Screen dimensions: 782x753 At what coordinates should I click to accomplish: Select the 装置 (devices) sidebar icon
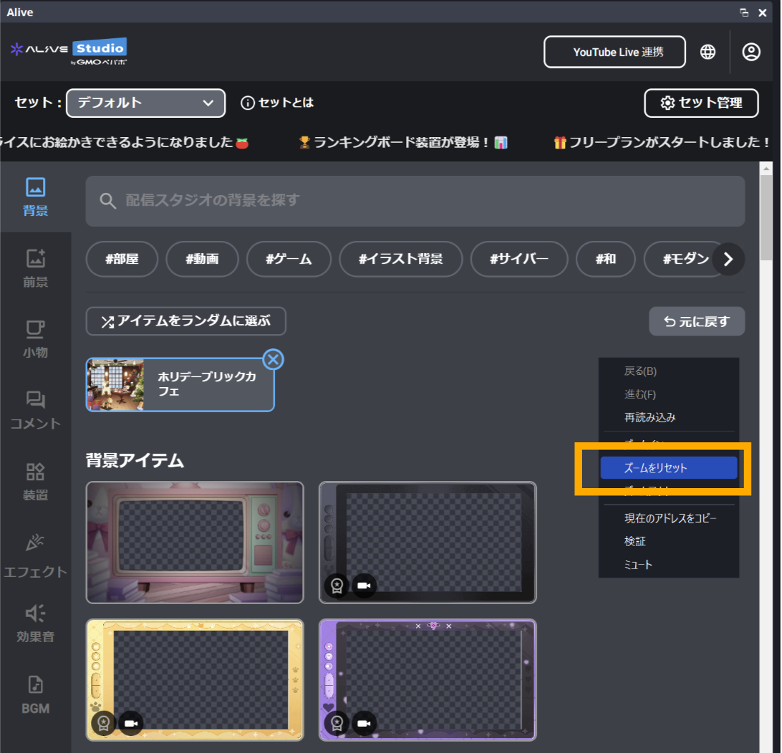tap(35, 480)
